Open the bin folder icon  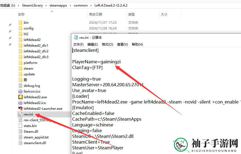click(x=20, y=22)
